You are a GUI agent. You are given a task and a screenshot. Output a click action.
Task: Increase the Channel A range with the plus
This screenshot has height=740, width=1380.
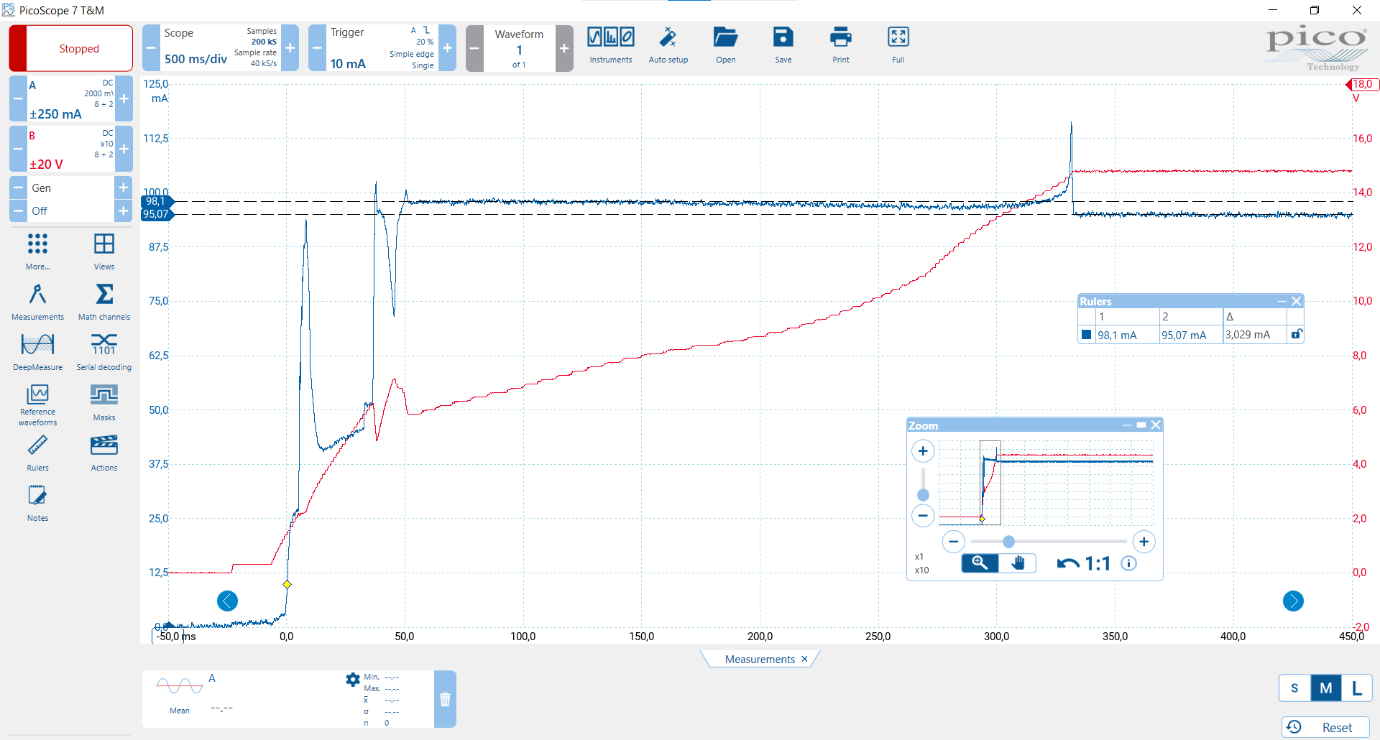pyautogui.click(x=124, y=98)
